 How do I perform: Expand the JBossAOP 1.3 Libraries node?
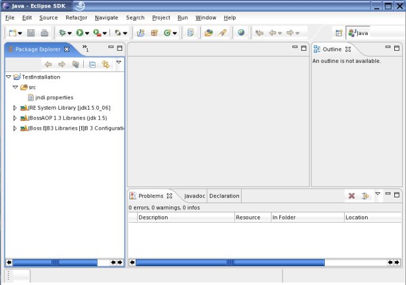point(16,118)
